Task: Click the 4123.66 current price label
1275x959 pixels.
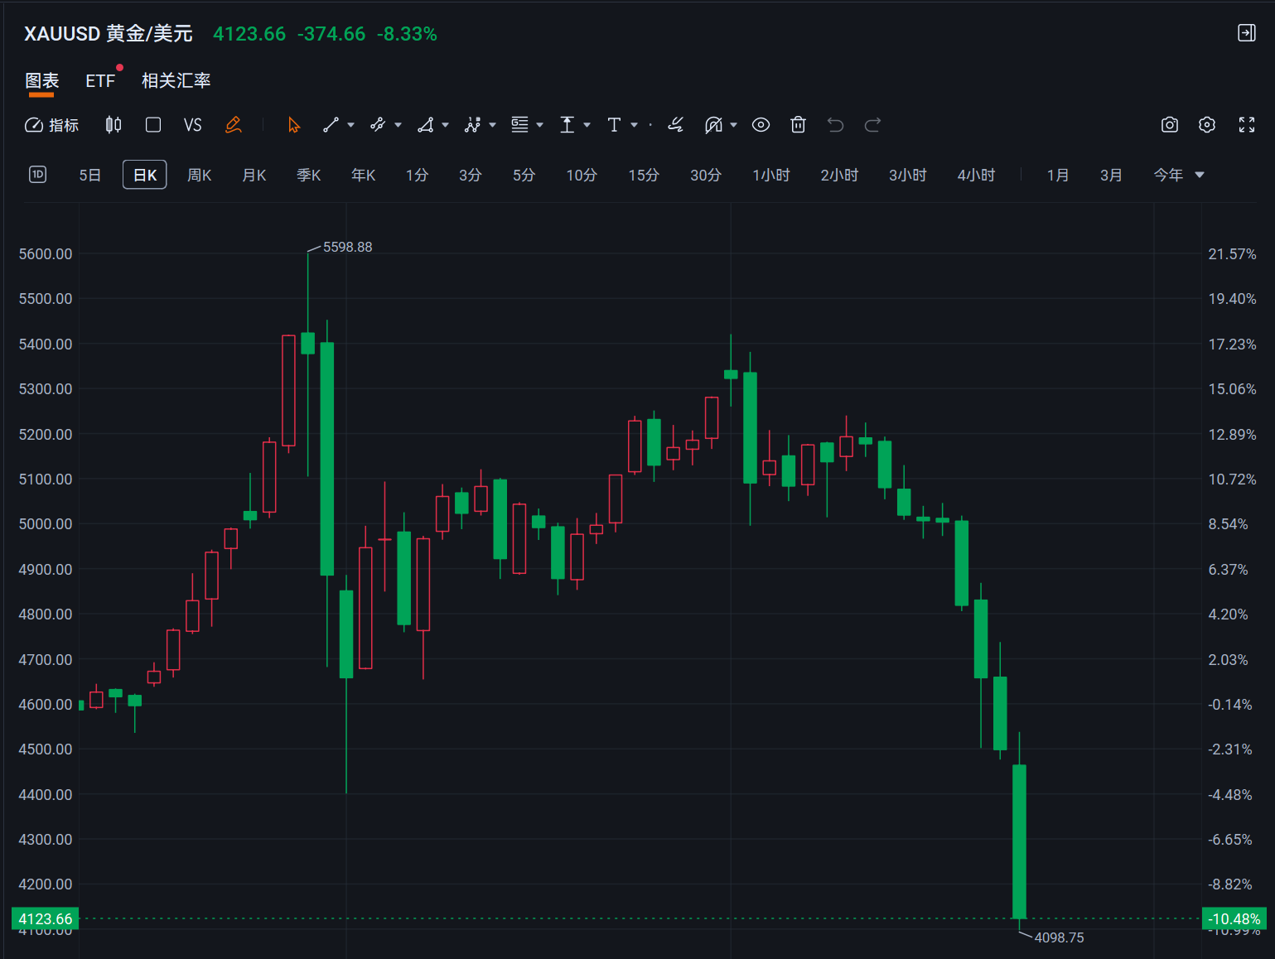Action: click(x=46, y=919)
